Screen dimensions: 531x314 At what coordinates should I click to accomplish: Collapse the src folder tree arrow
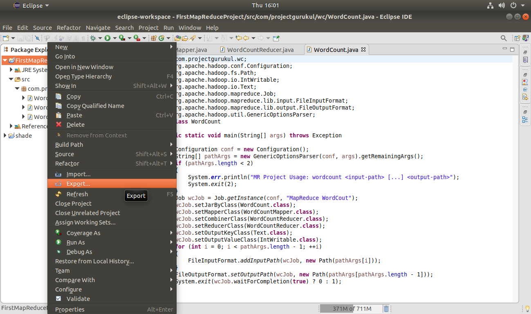[x=11, y=79]
